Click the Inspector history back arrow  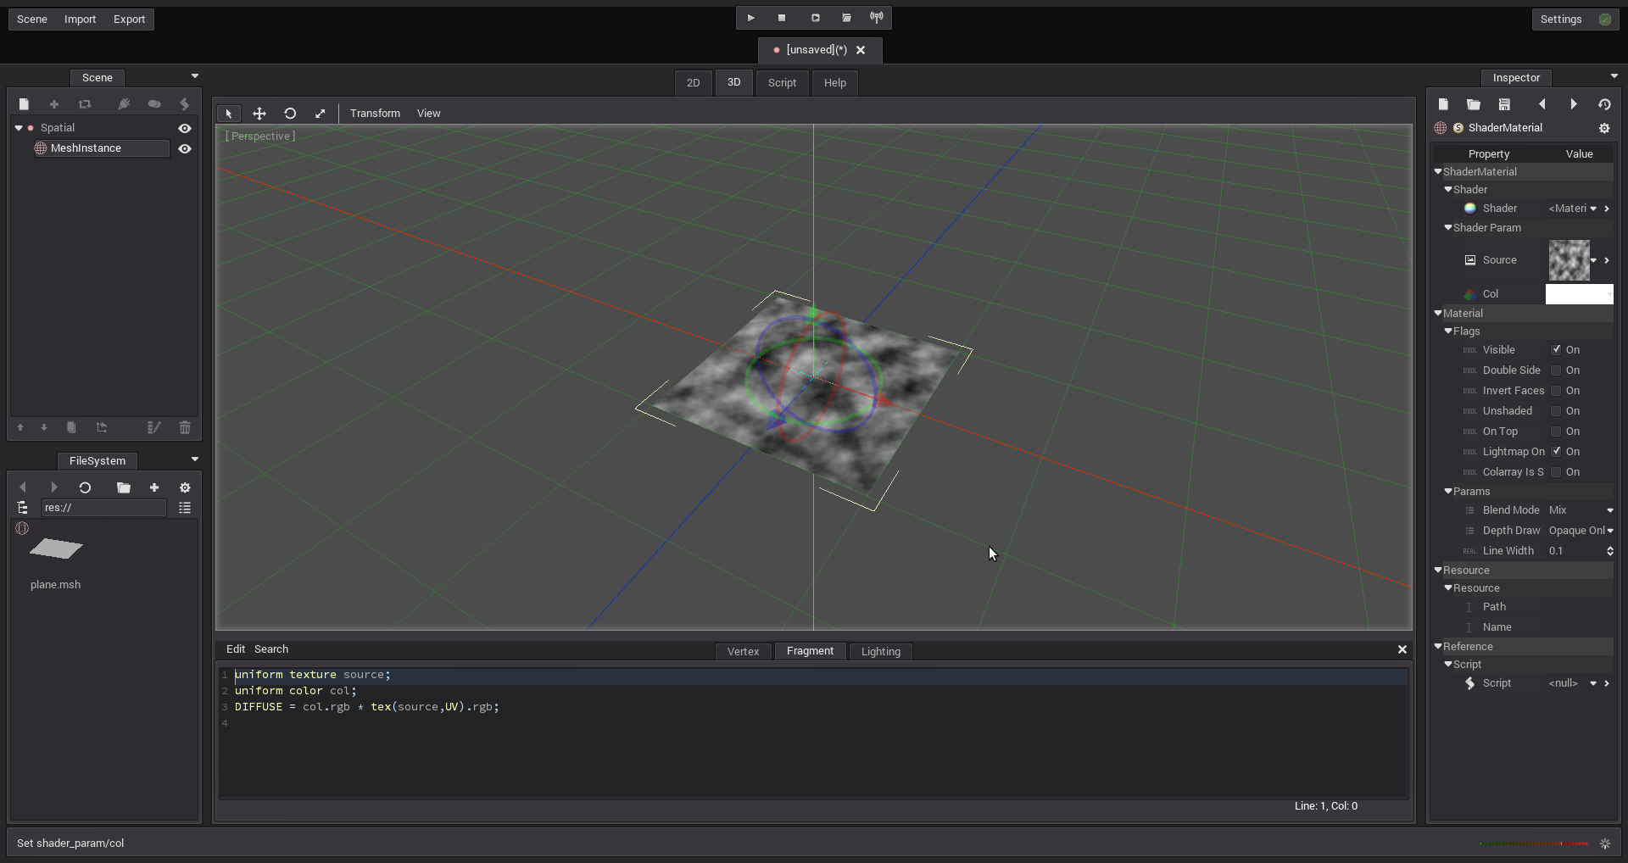(1542, 104)
